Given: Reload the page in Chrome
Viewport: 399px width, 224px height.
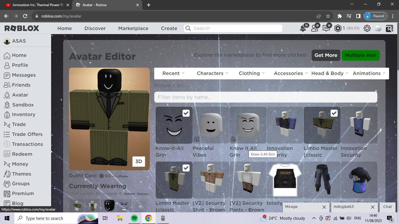Looking at the screenshot, I should click(x=25, y=16).
